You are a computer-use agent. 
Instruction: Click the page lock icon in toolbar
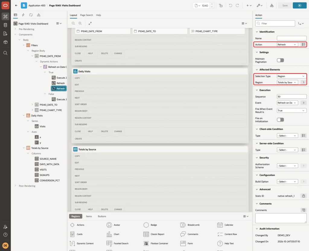point(221,5)
